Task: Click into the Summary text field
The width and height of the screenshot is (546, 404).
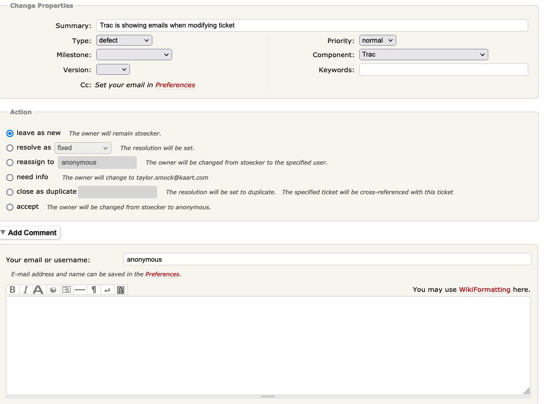Action: coord(312,25)
